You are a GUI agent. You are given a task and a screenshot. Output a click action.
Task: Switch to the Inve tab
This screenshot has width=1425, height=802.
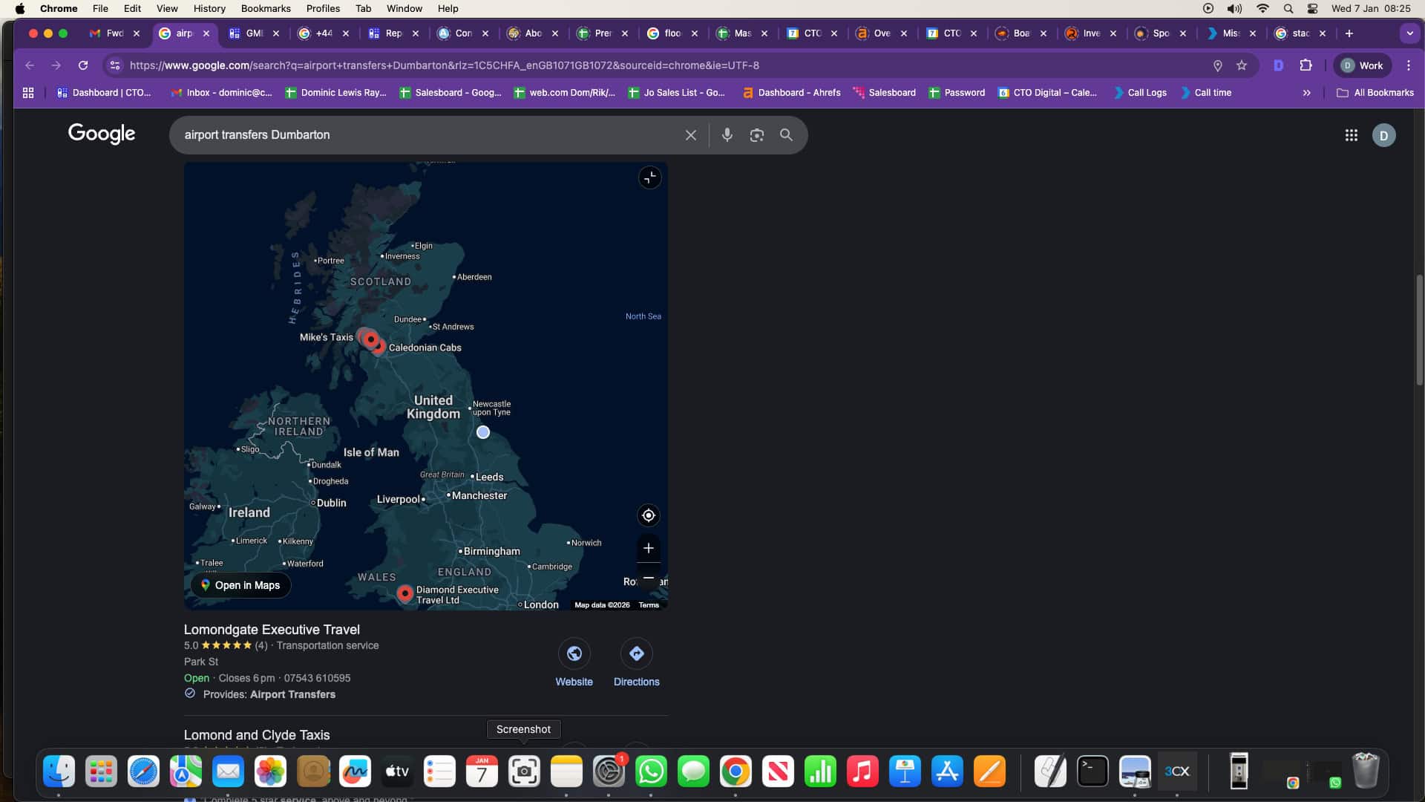point(1091,33)
